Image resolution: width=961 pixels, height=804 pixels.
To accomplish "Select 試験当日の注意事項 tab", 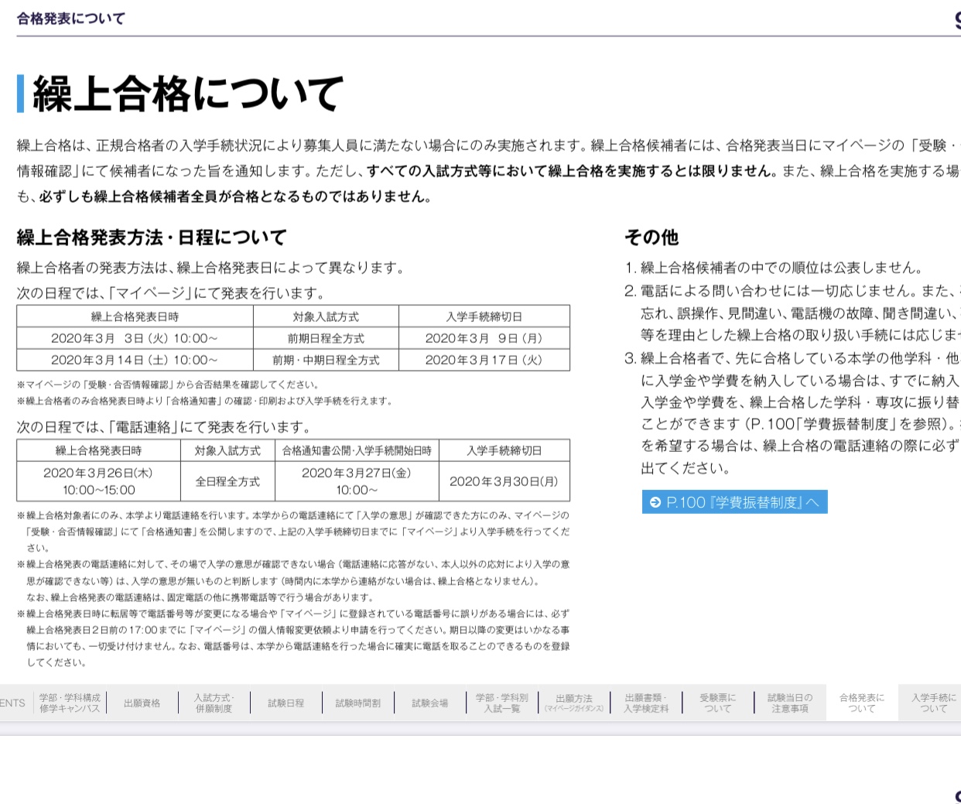I will pyautogui.click(x=790, y=703).
